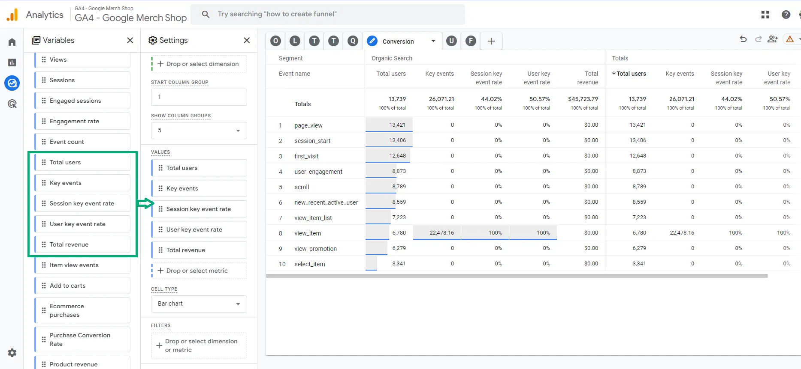
Task: Open the Google apps grid icon
Action: (765, 15)
